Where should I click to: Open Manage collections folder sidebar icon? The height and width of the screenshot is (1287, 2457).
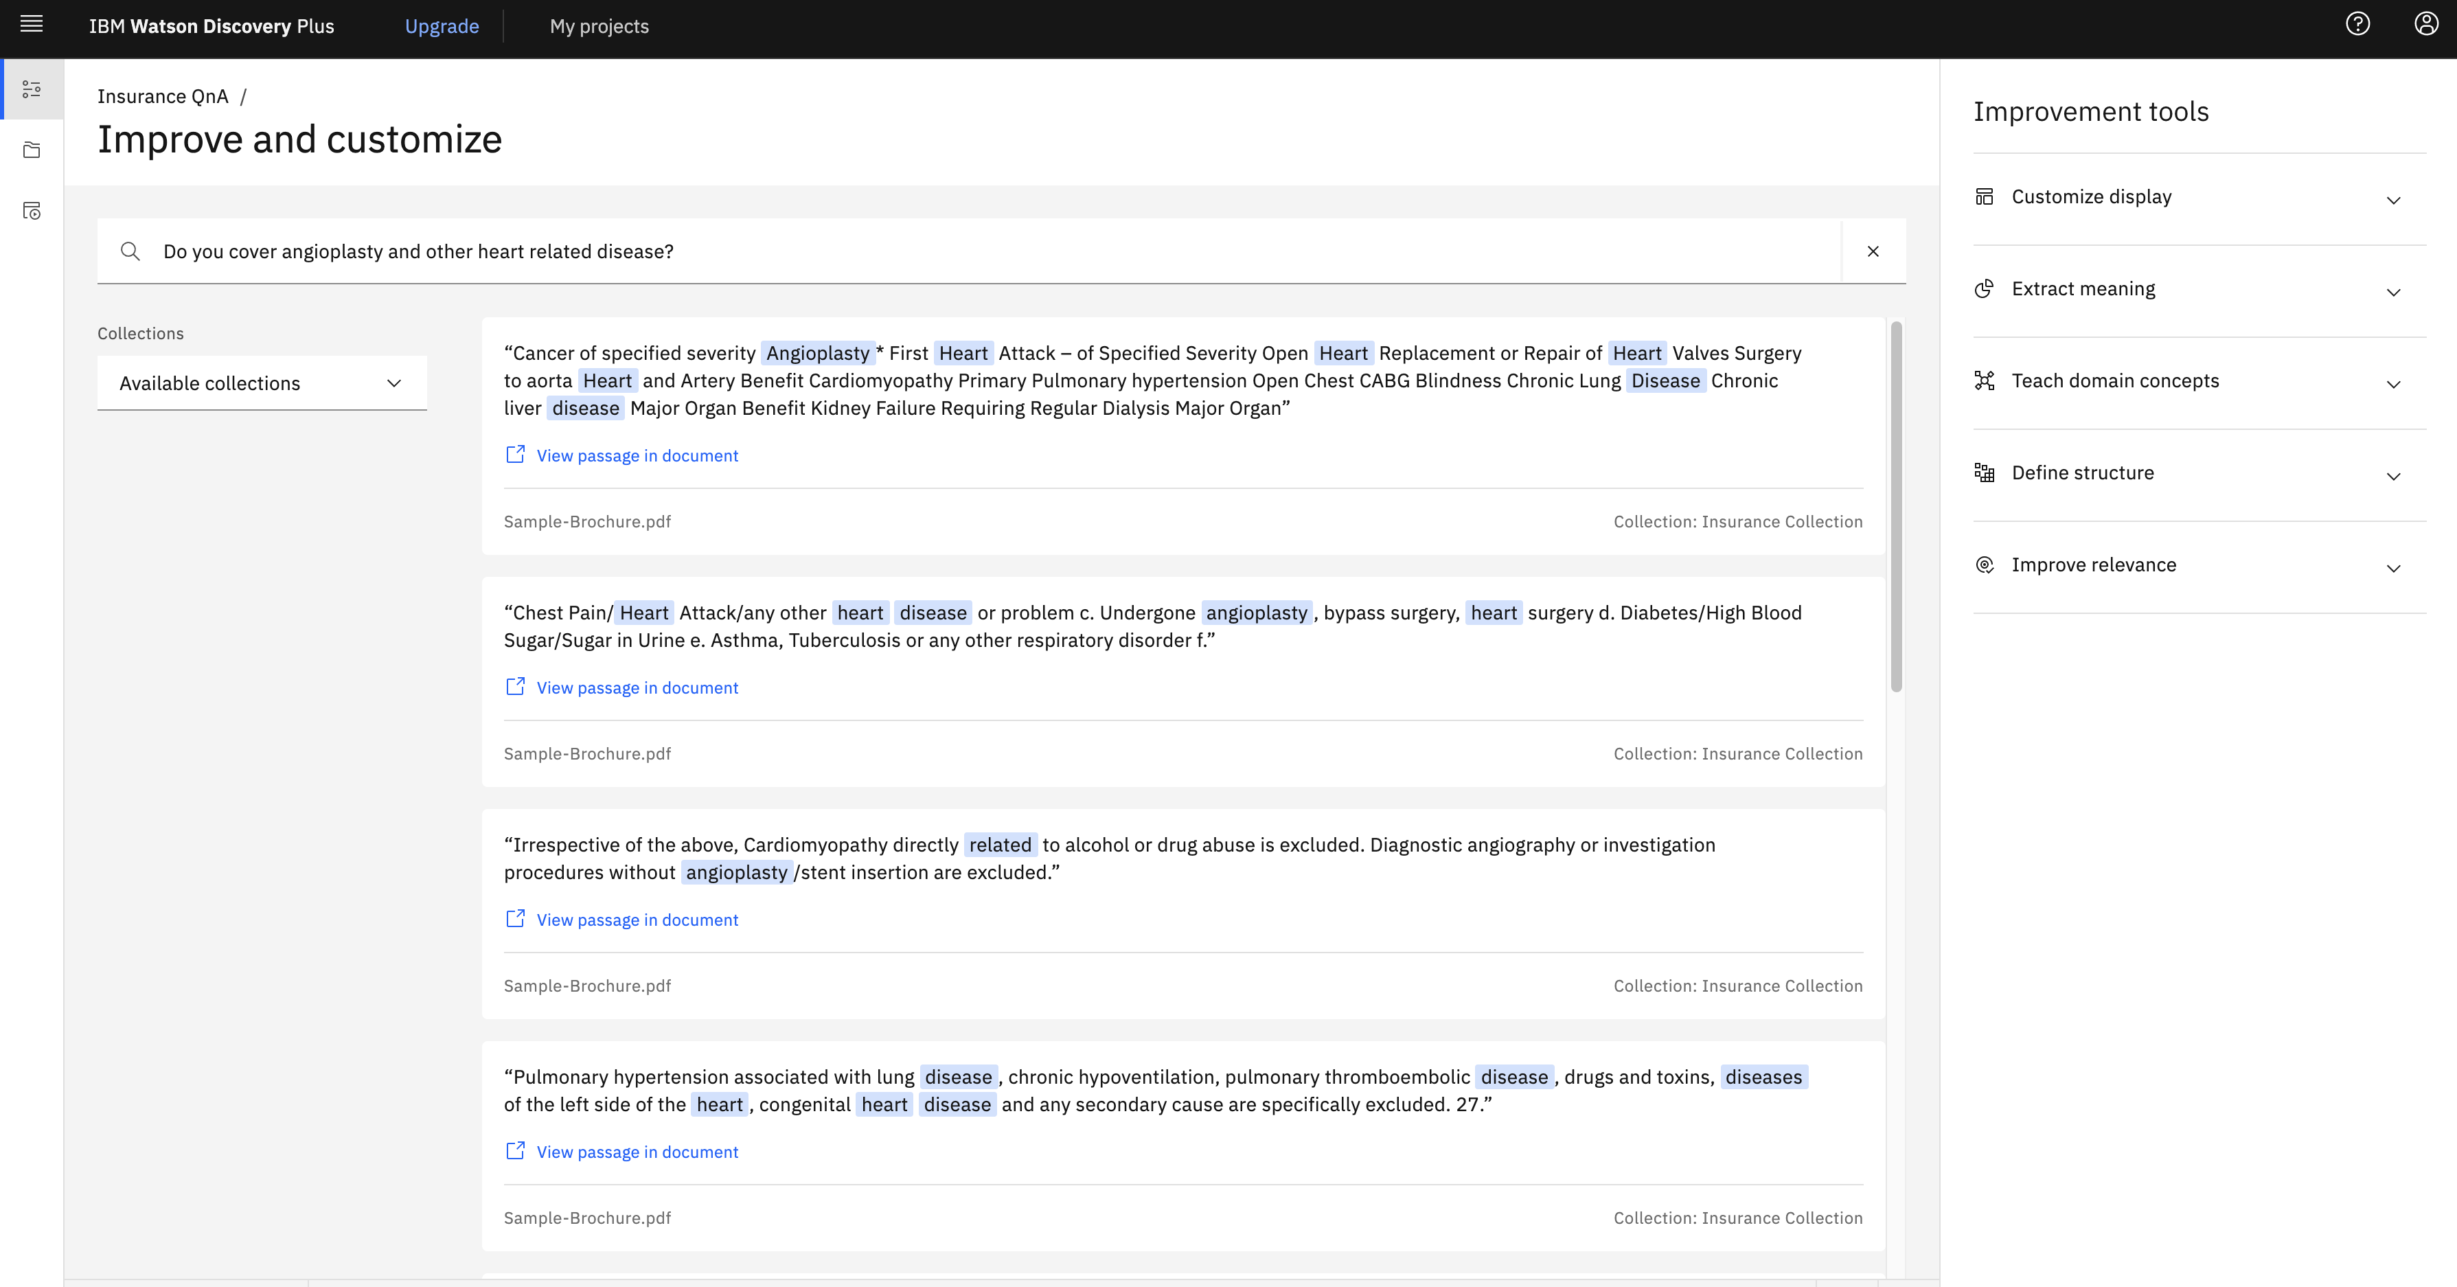point(32,150)
